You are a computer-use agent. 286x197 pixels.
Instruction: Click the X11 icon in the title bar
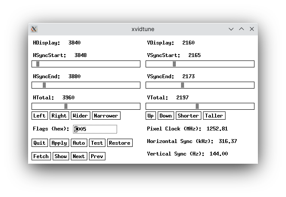pyautogui.click(x=34, y=29)
